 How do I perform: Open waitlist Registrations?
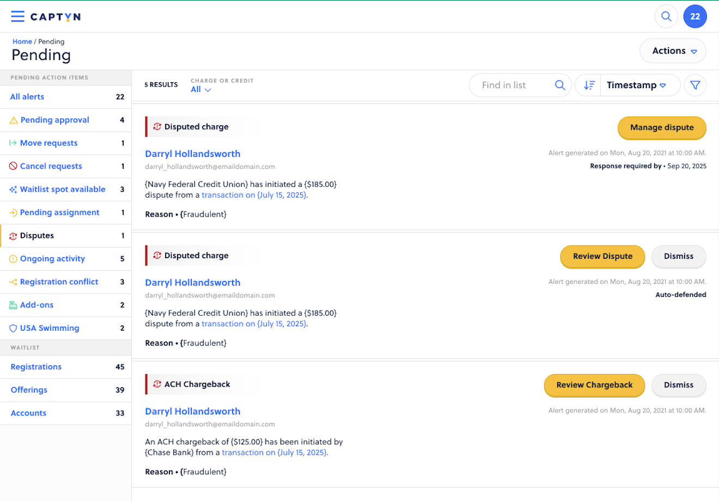coord(65,367)
